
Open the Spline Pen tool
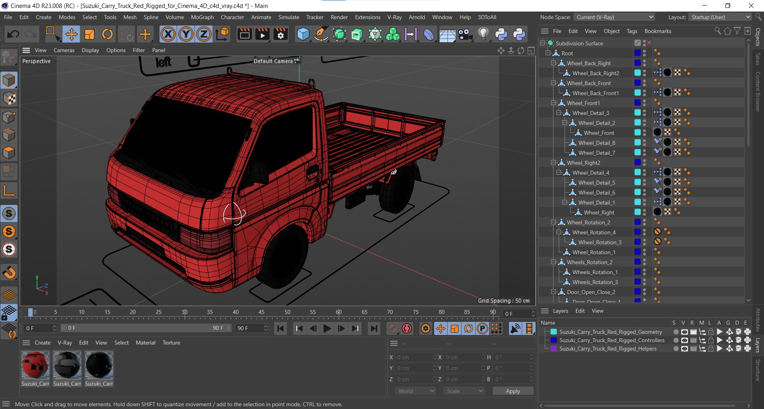321,34
